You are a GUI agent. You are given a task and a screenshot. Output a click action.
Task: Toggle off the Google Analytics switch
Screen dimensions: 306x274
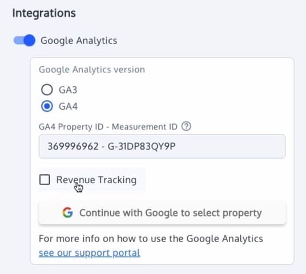click(x=25, y=41)
